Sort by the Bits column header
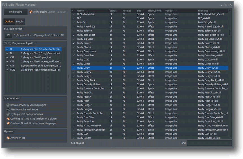This screenshot has height=159, width=243. pyautogui.click(x=139, y=11)
